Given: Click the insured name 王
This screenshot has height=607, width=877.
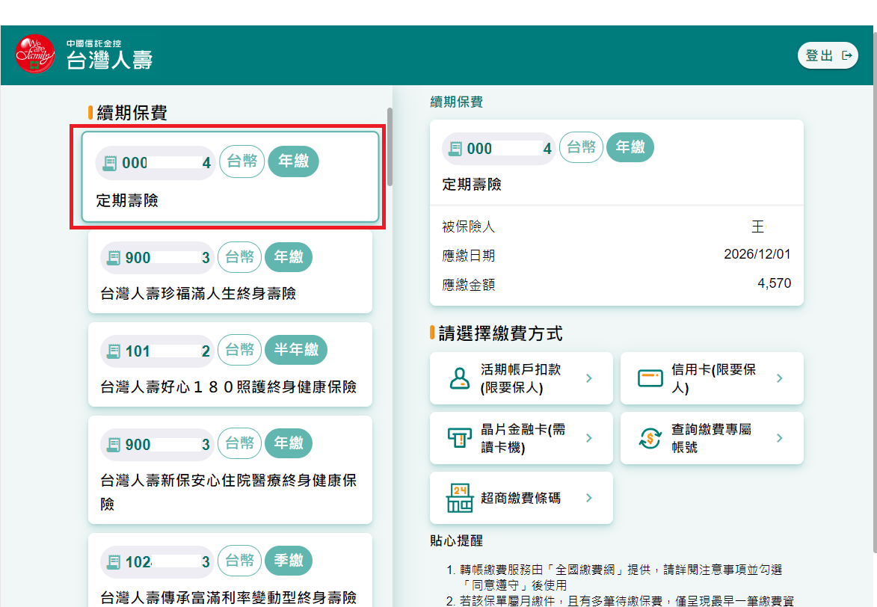Looking at the screenshot, I should (x=757, y=227).
